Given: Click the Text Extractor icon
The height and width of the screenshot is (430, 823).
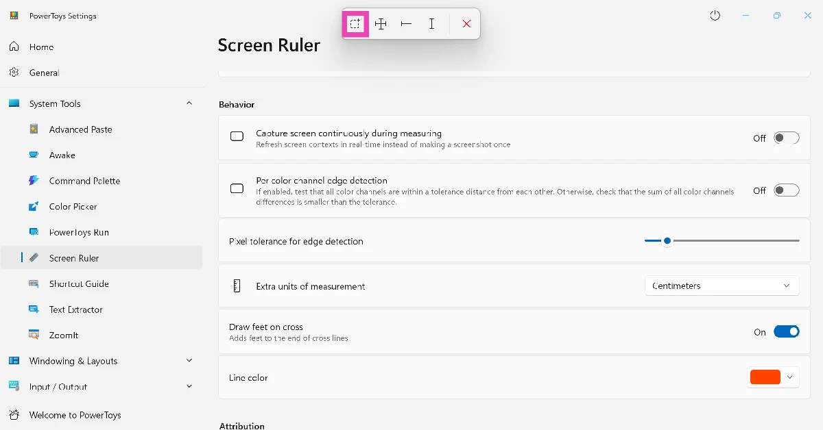Looking at the screenshot, I should click(x=34, y=309).
